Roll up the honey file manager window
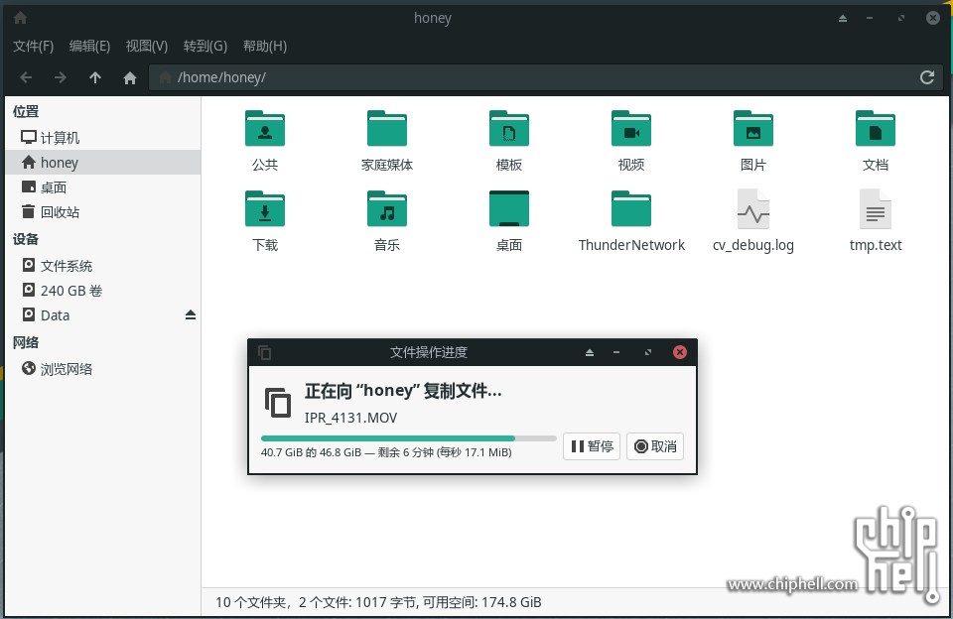 843,18
